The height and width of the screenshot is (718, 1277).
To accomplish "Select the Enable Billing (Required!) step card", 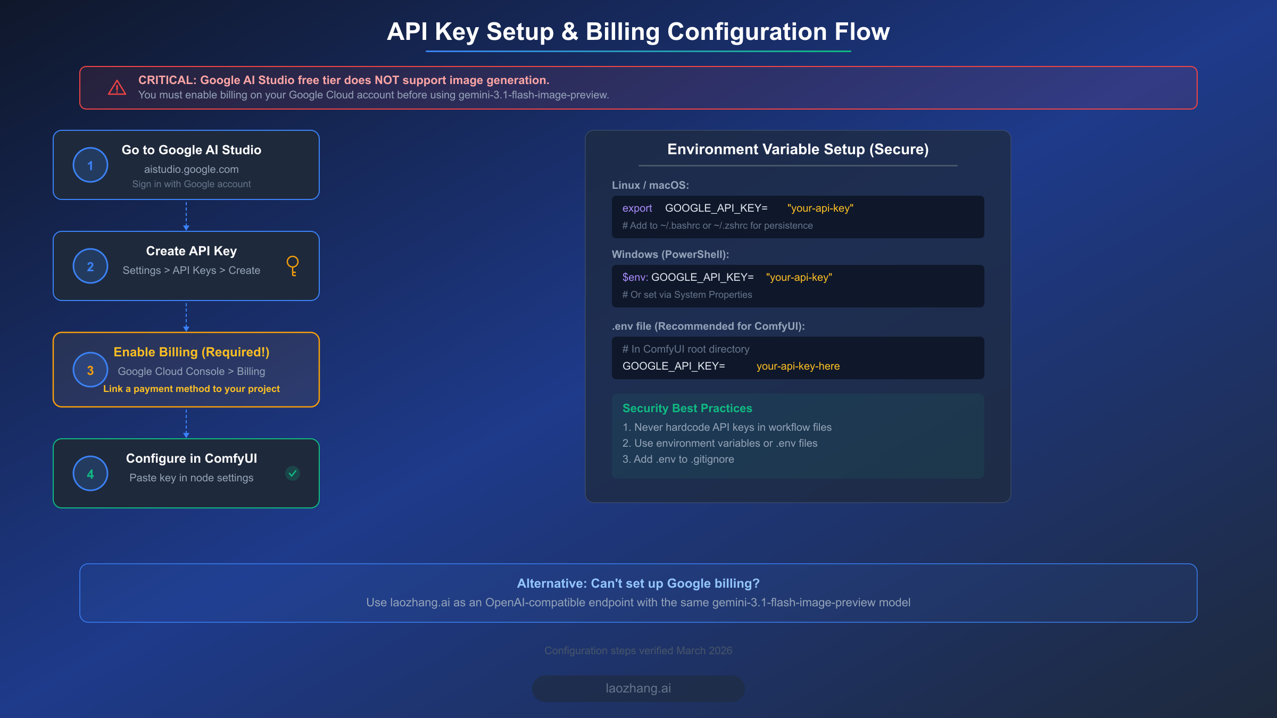I will (x=186, y=370).
